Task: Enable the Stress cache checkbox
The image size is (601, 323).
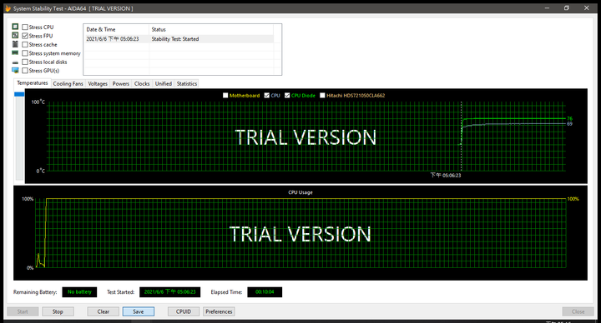Action: click(25, 44)
